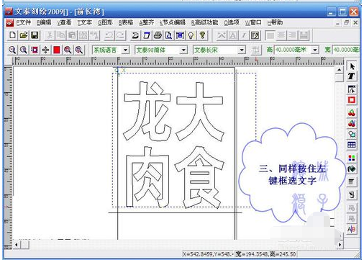Click the blue frame icon before the light bulb
The width and height of the screenshot is (364, 260).
click(x=180, y=35)
